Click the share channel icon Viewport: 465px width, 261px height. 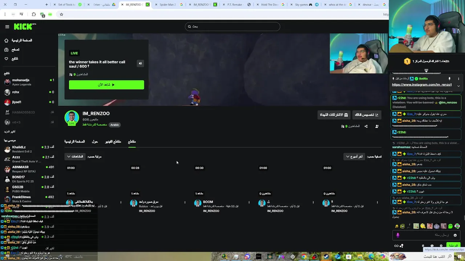366,126
